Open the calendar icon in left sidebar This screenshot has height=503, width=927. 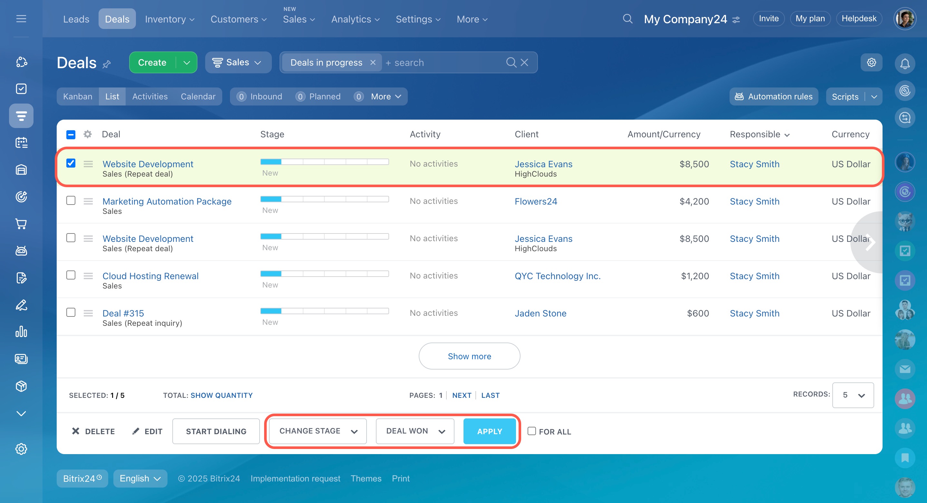(21, 143)
